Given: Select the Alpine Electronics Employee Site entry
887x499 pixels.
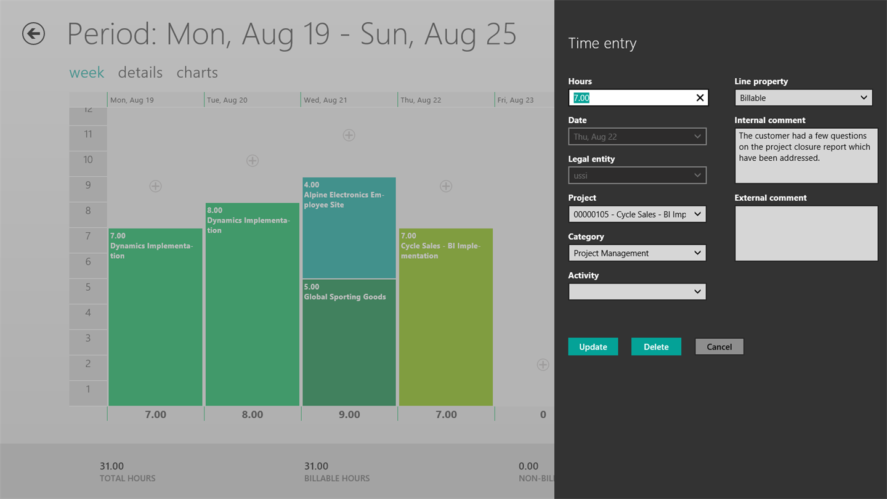Looking at the screenshot, I should click(349, 228).
